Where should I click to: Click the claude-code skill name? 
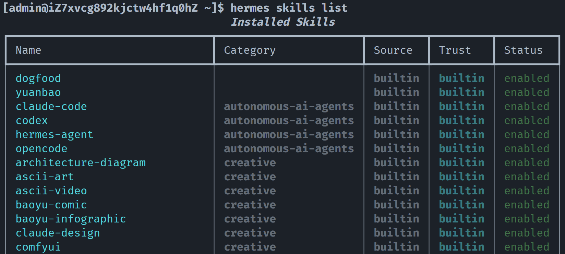[51, 107]
